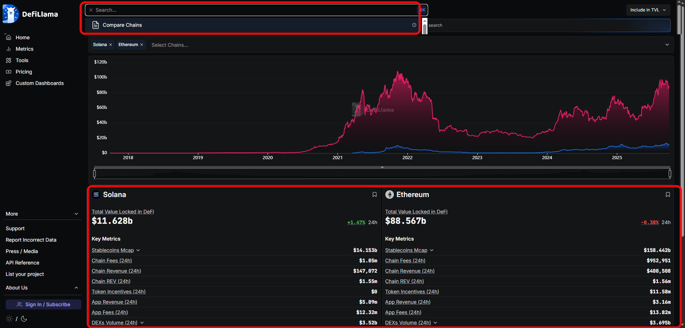The height and width of the screenshot is (328, 685).
Task: Bookmark the Solana chain card
Action: point(374,195)
